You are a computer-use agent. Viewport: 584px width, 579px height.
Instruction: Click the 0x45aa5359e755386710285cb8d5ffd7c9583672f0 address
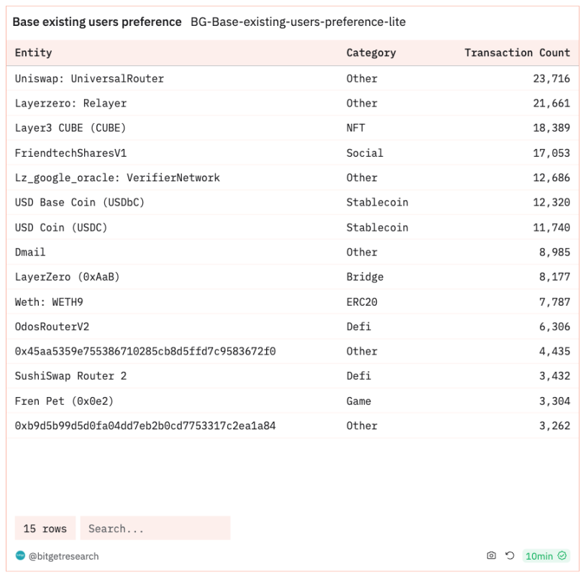point(145,351)
